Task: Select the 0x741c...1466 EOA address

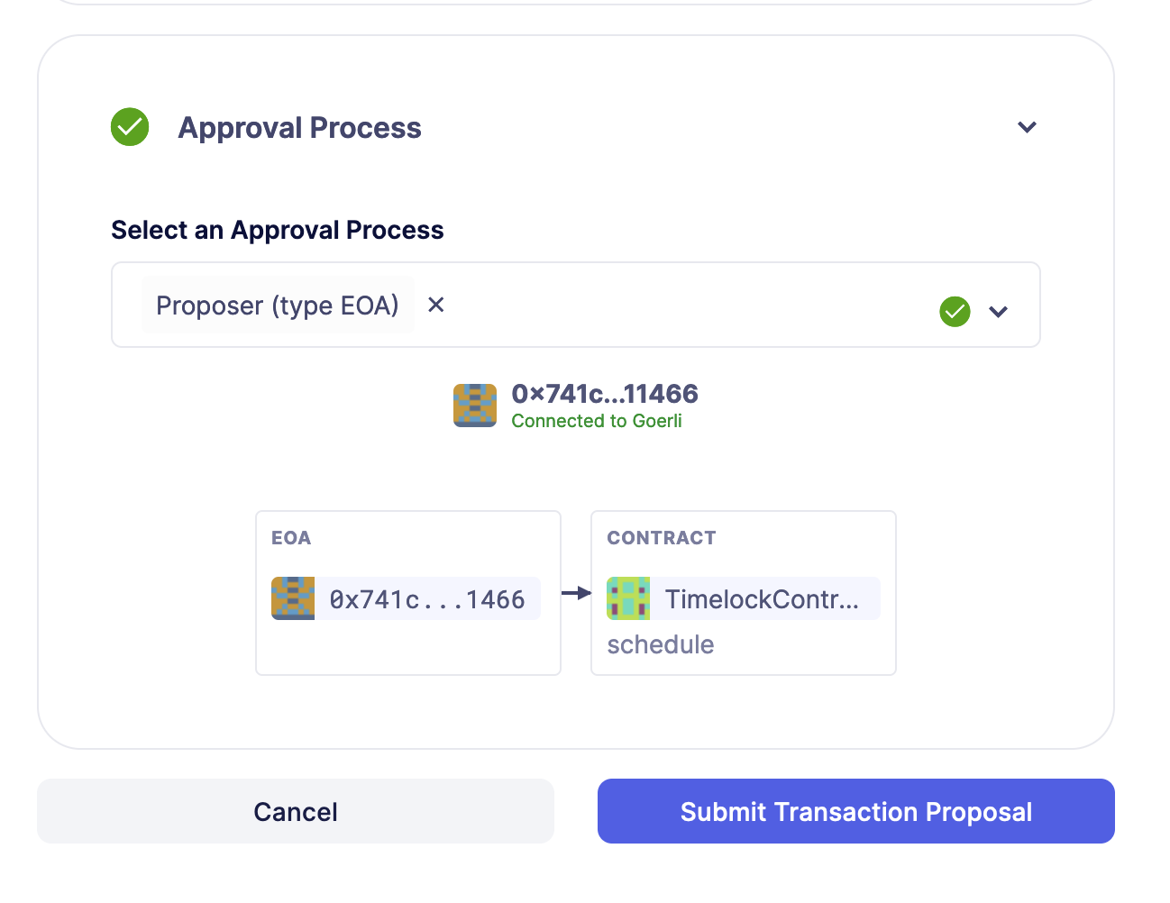Action: 427,599
